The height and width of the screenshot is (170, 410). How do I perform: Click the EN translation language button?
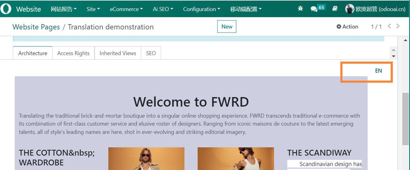pyautogui.click(x=378, y=71)
